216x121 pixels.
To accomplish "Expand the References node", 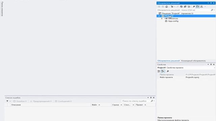I will 162,18.
